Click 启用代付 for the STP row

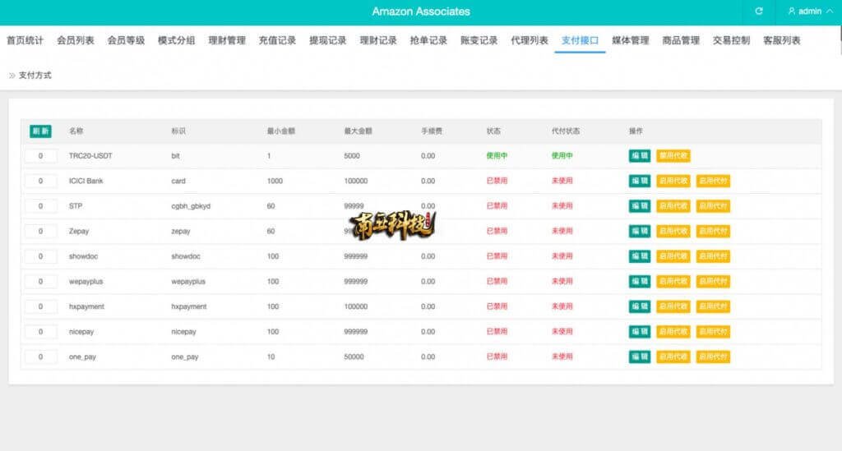[713, 206]
